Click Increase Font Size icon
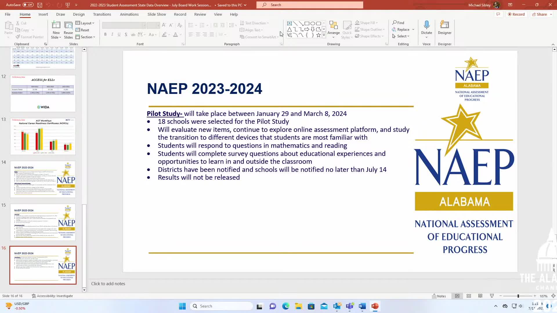The image size is (557, 313). pos(164,25)
